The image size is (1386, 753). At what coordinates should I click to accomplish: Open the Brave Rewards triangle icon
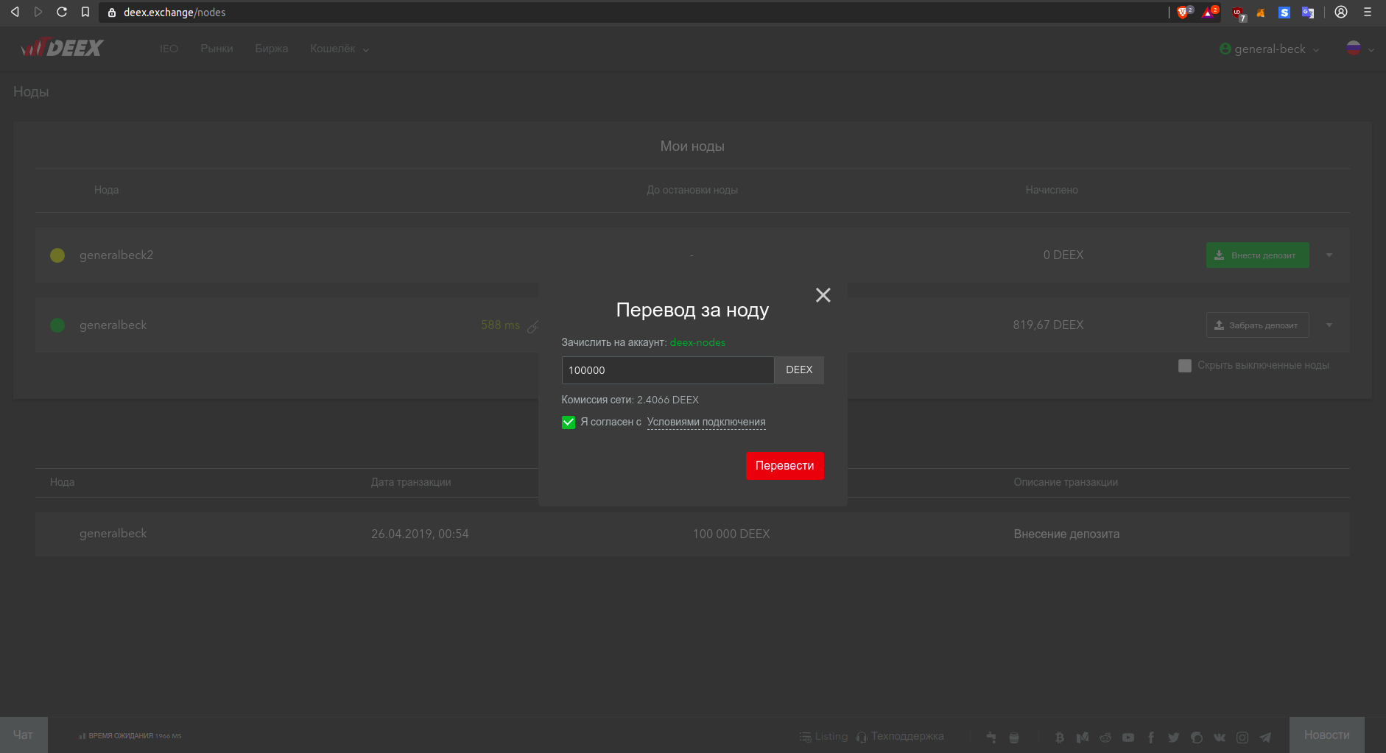coord(1209,12)
